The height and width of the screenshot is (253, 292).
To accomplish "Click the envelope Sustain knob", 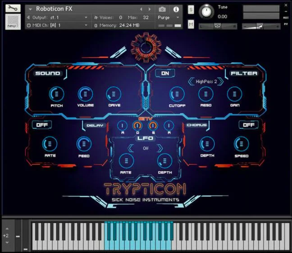I will (x=153, y=126).
